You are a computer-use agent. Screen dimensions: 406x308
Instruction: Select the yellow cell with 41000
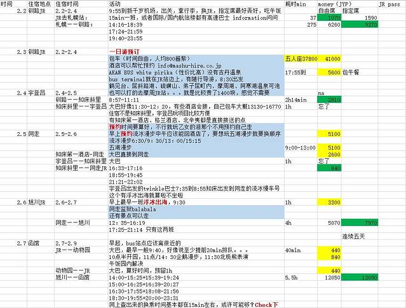pyautogui.click(x=332, y=58)
